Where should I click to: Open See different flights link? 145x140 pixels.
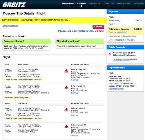(x=10, y=26)
